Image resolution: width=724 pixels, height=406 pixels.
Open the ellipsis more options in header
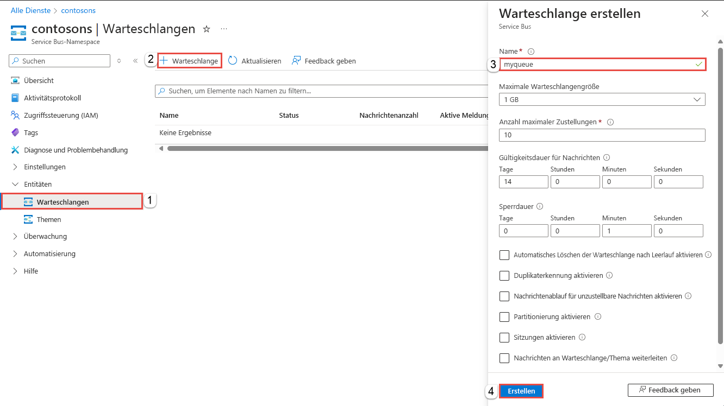tap(224, 29)
